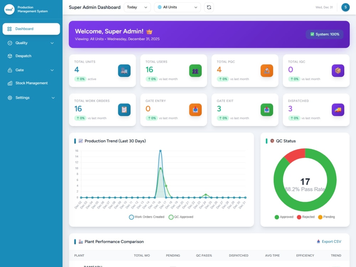Click the Dec 24 QC Approved data point
Screen dimensions: 356x267
click(206, 195)
